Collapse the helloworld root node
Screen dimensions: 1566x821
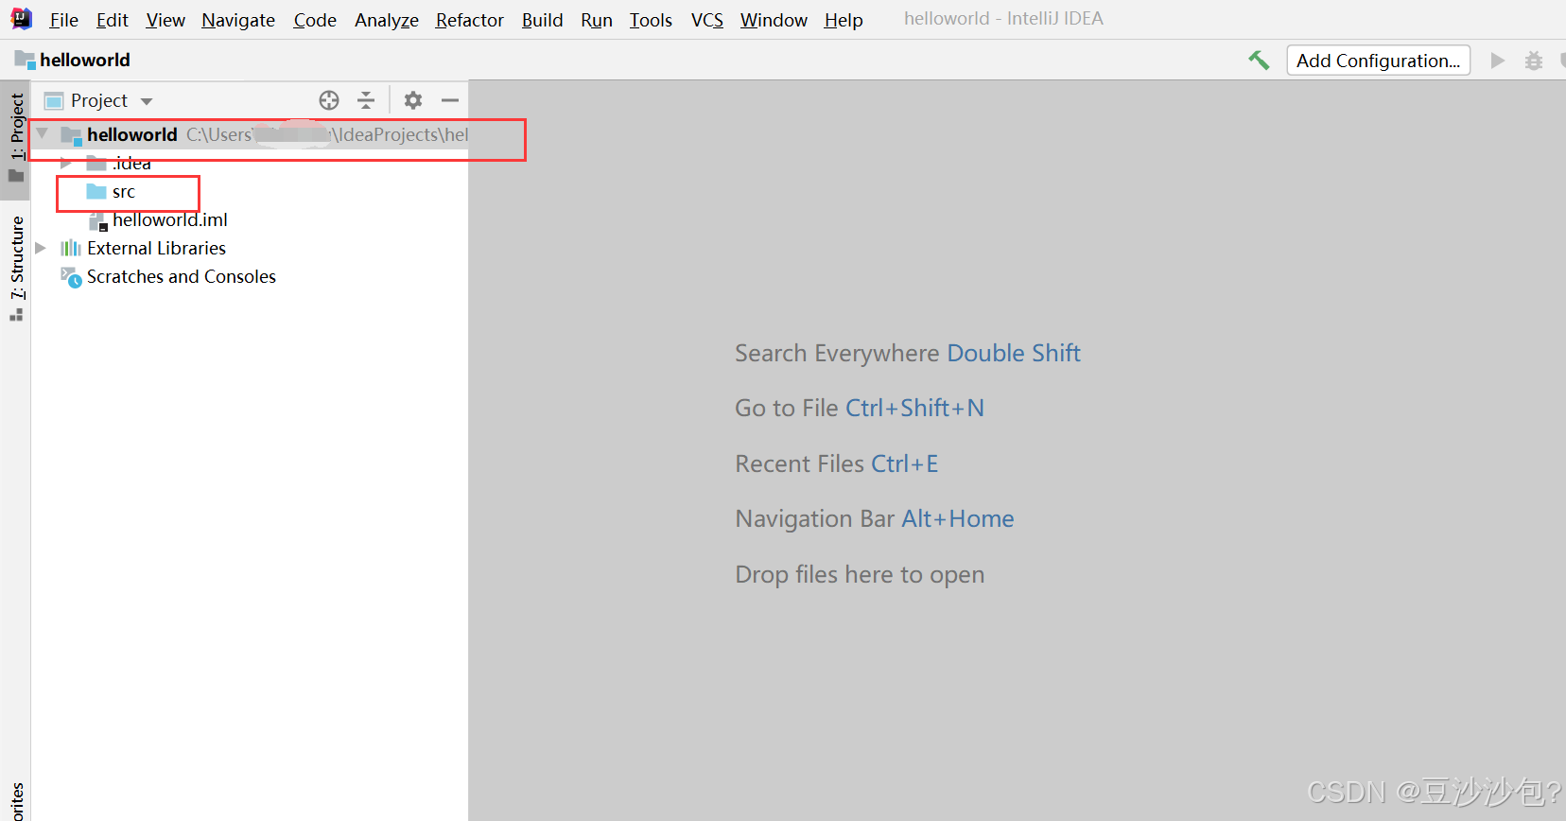(43, 134)
